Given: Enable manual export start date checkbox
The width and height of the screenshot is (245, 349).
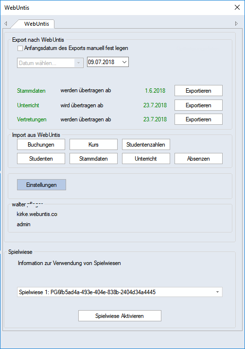Looking at the screenshot, I should coord(20,49).
